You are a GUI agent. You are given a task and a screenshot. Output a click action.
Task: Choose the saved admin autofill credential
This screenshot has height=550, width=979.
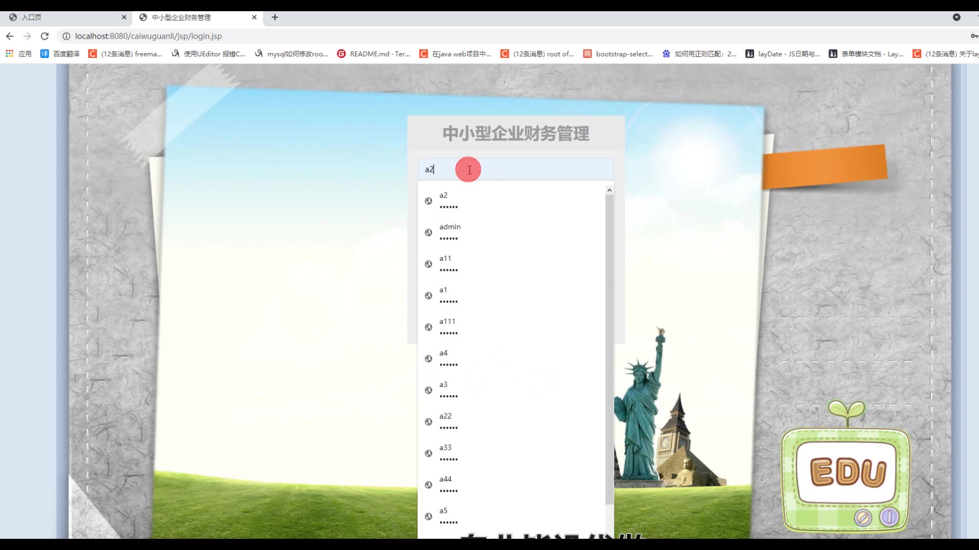[x=450, y=232]
